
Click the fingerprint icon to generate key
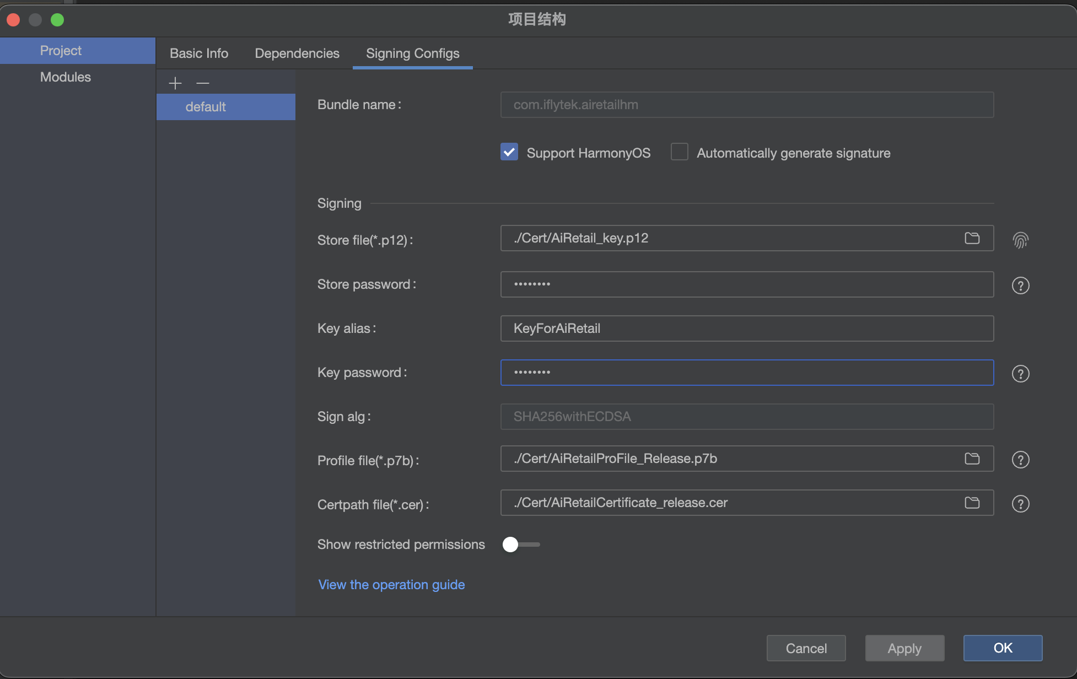[x=1021, y=240]
